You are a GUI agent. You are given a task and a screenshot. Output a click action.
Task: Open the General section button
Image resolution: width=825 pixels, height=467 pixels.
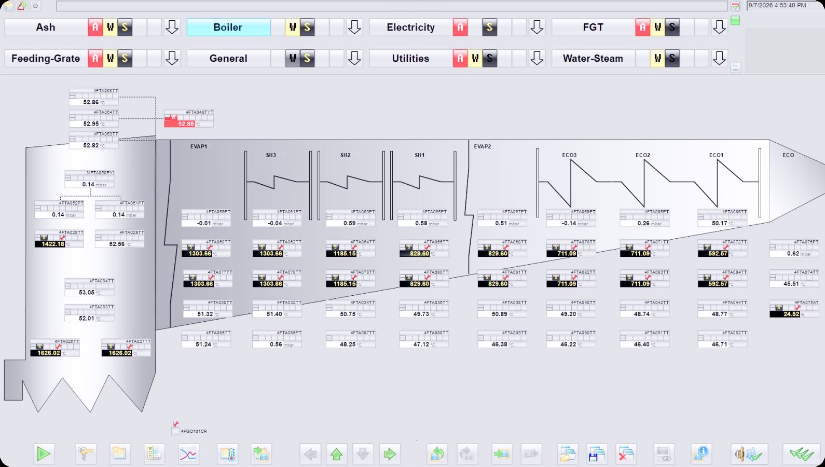(x=228, y=58)
